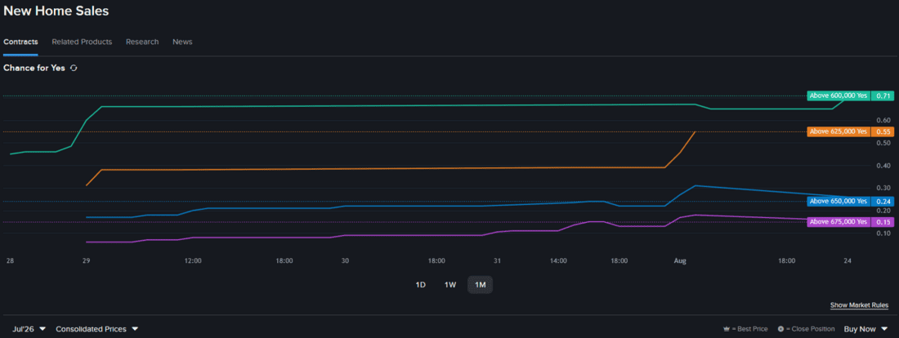
Task: Go to the News tab
Action: [182, 42]
